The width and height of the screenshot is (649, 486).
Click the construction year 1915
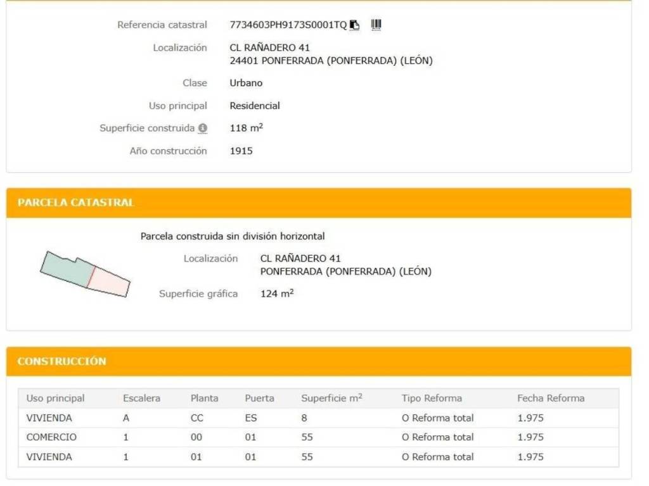coord(241,151)
